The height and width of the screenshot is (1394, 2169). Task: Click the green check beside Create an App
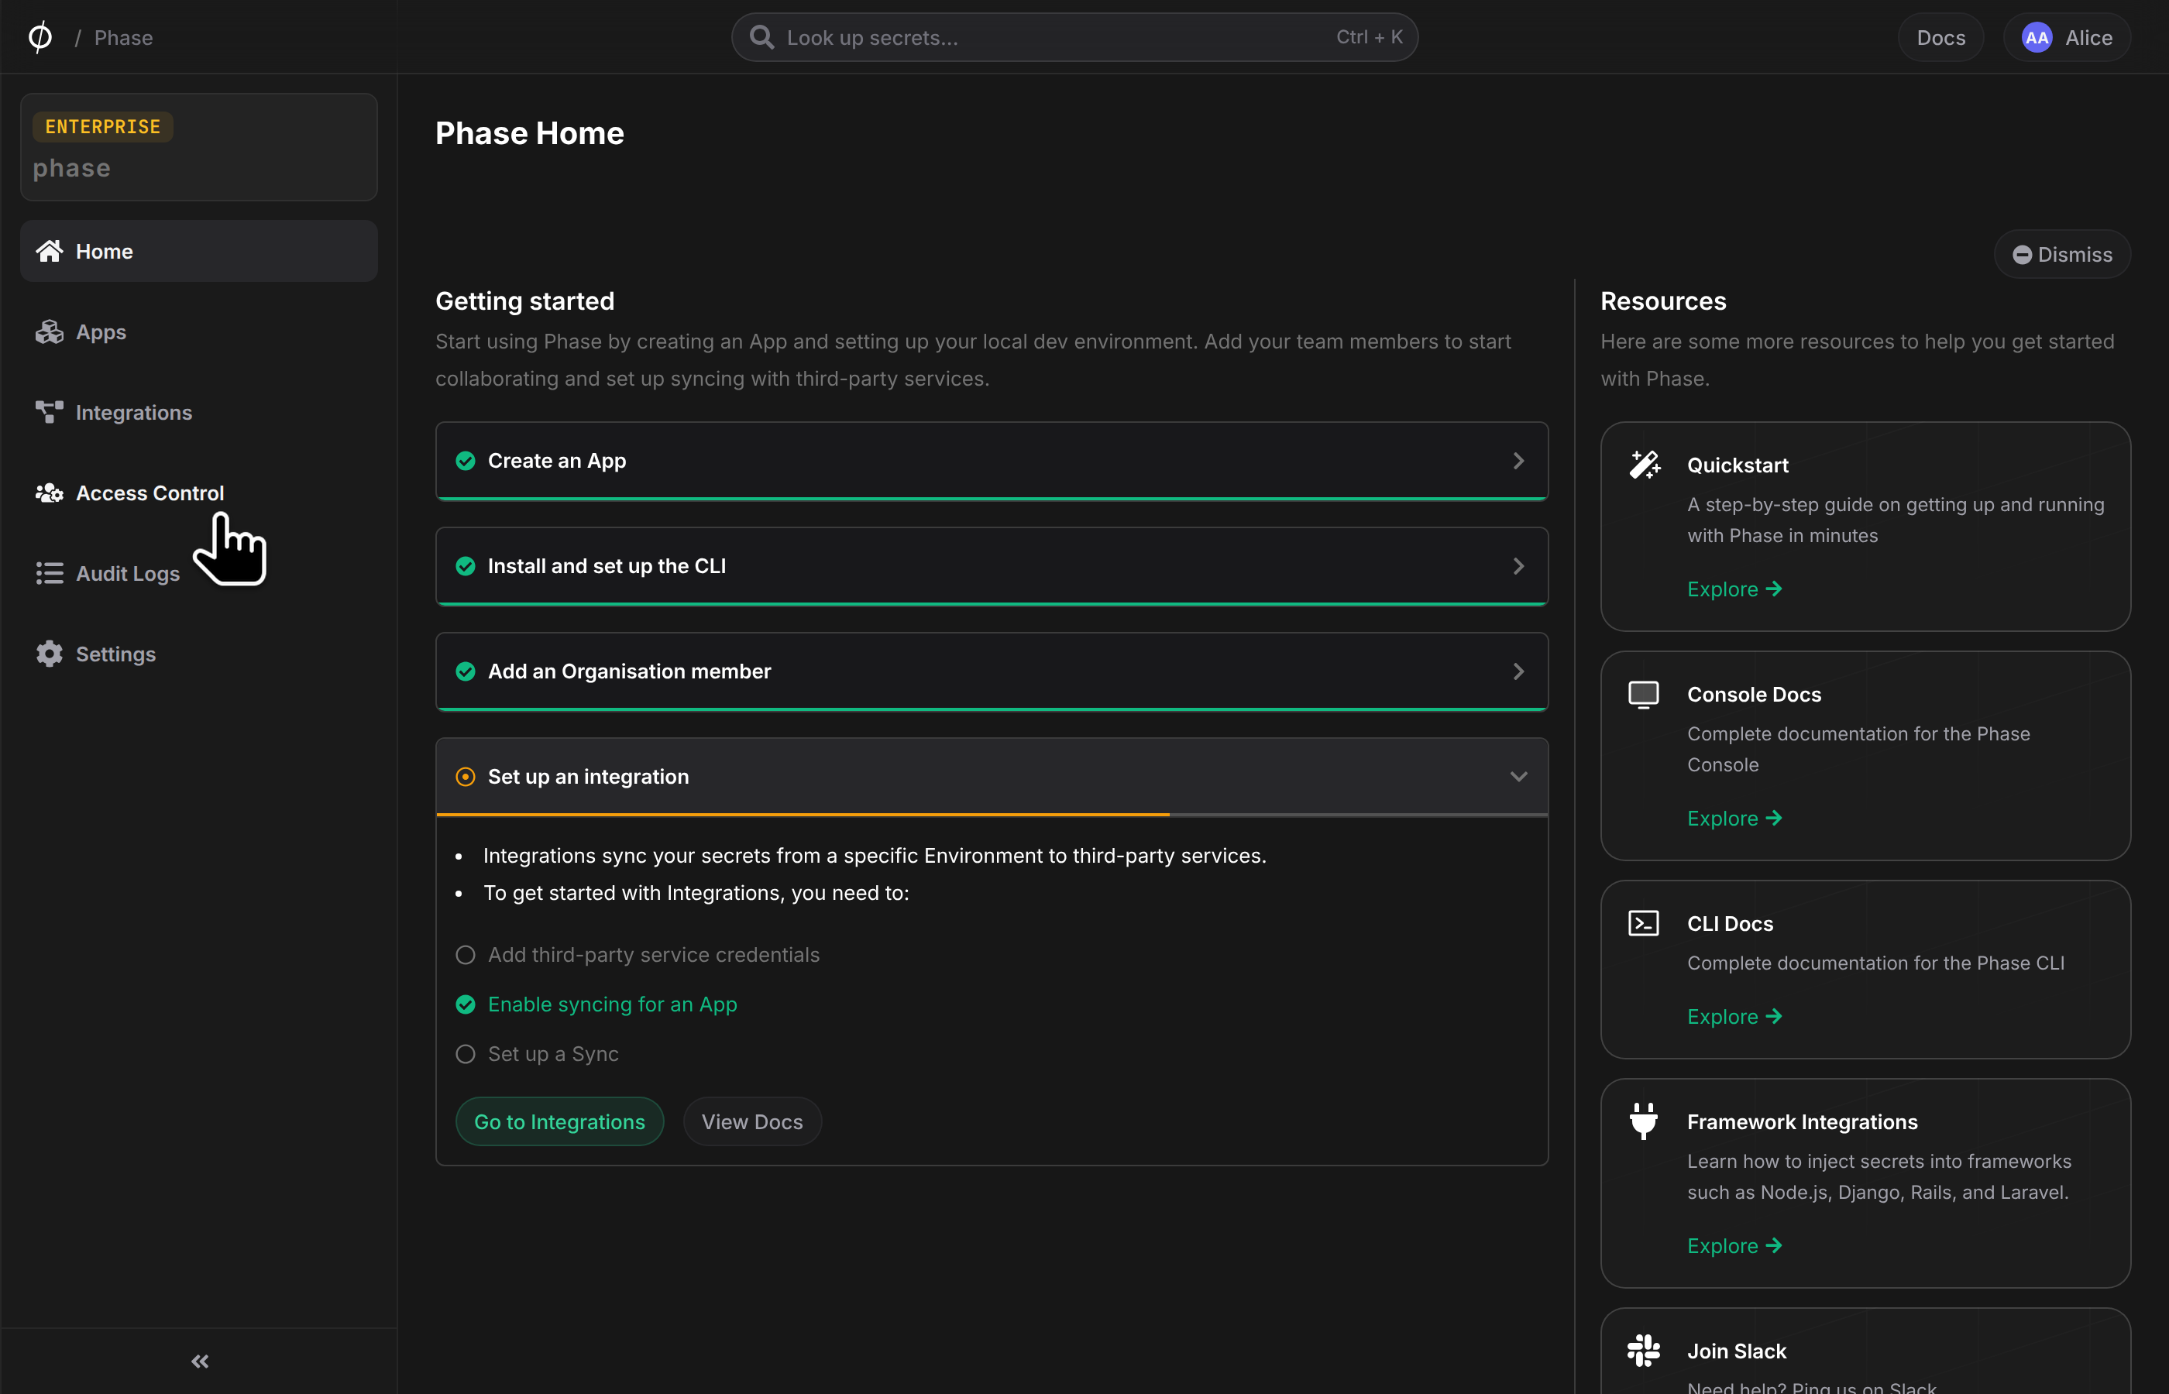(x=466, y=461)
